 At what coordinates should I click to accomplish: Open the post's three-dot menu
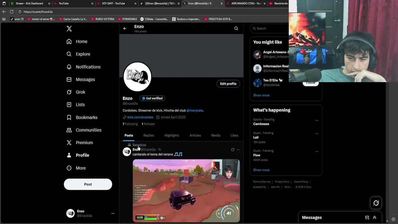coord(238,150)
